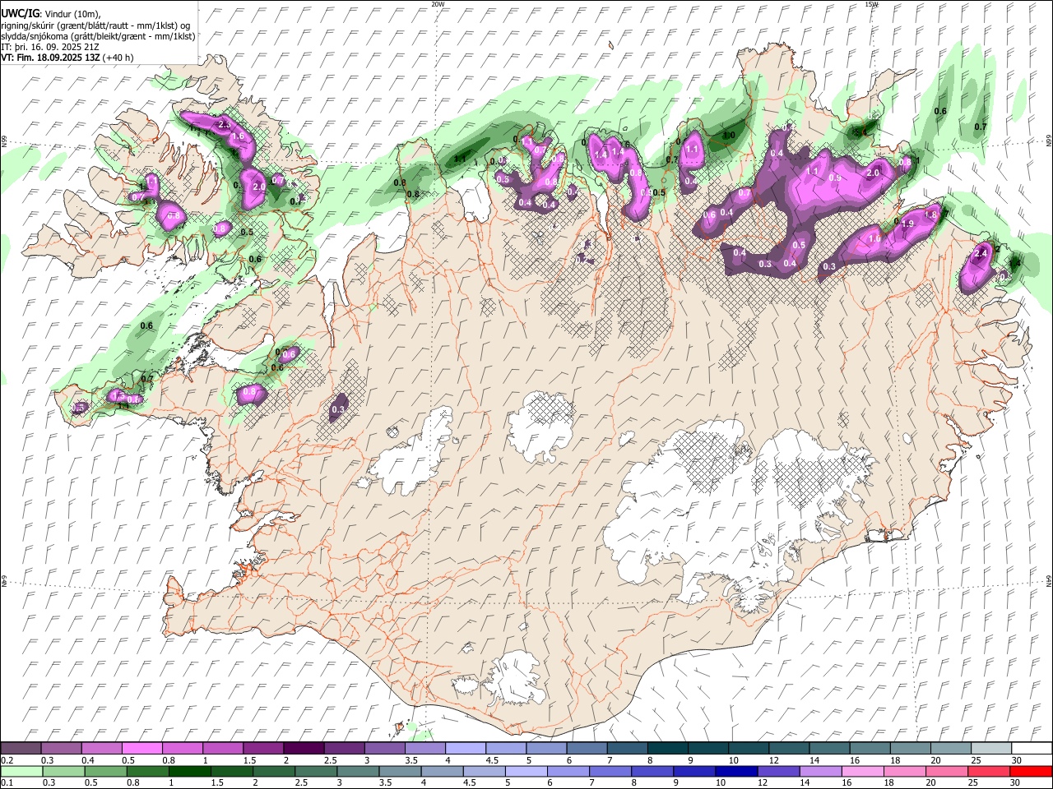The height and width of the screenshot is (789, 1053).
Task: Click the lavender snow swatch labeled 4.5
Action: (x=505, y=749)
